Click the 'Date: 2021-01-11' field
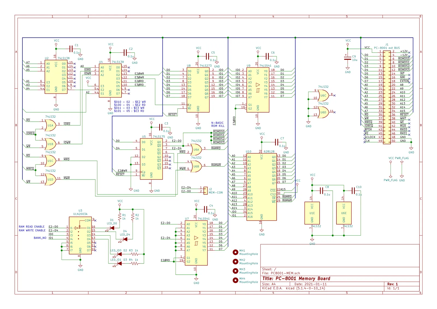 (x=311, y=284)
